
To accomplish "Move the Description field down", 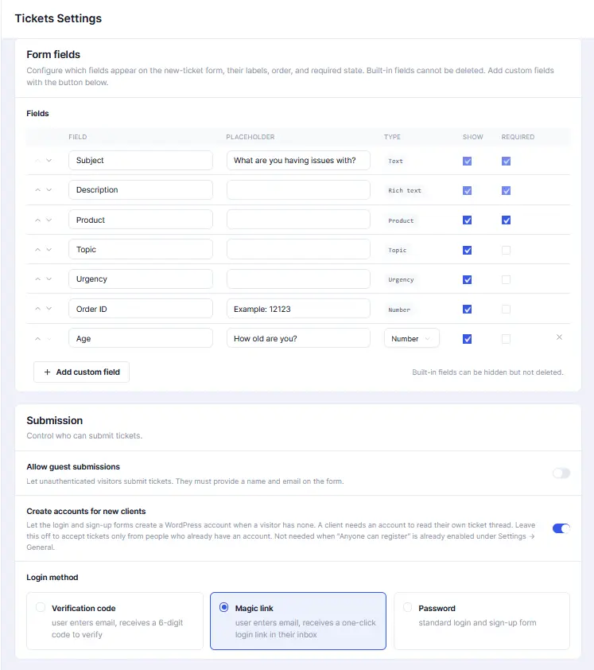I will click(49, 190).
